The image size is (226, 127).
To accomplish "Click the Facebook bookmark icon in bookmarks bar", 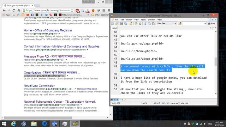I will click(x=32, y=15).
